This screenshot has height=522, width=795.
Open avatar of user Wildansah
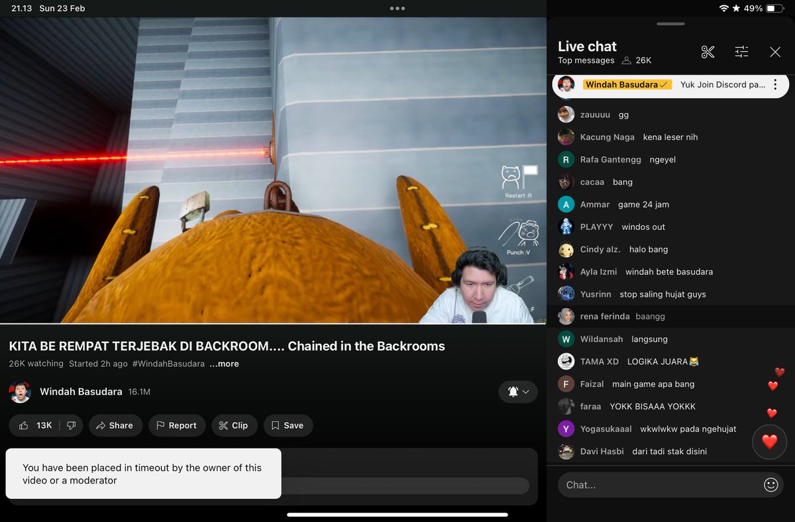(x=566, y=339)
